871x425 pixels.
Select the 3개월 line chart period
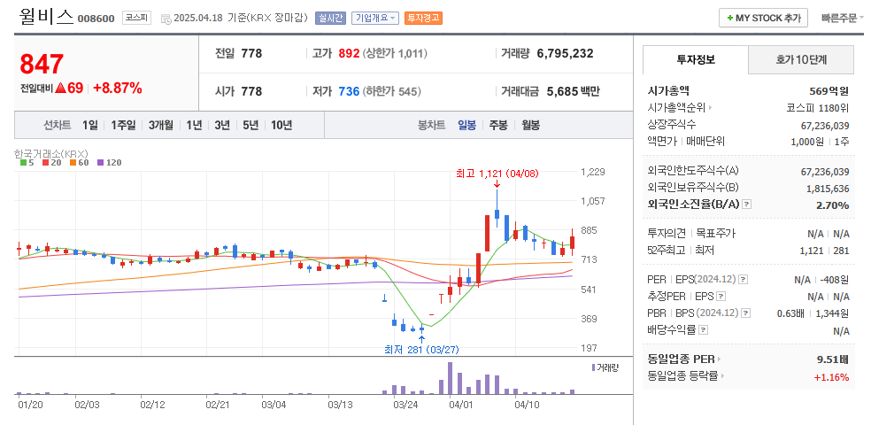[160, 125]
